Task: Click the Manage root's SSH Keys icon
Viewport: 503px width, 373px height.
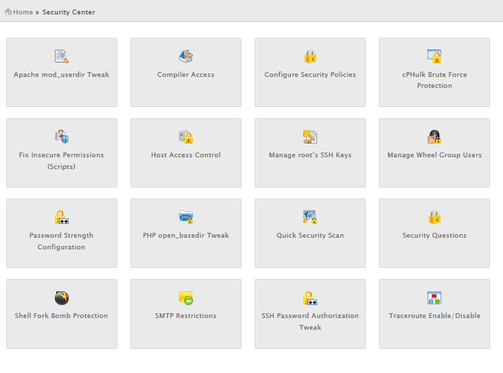Action: click(310, 137)
